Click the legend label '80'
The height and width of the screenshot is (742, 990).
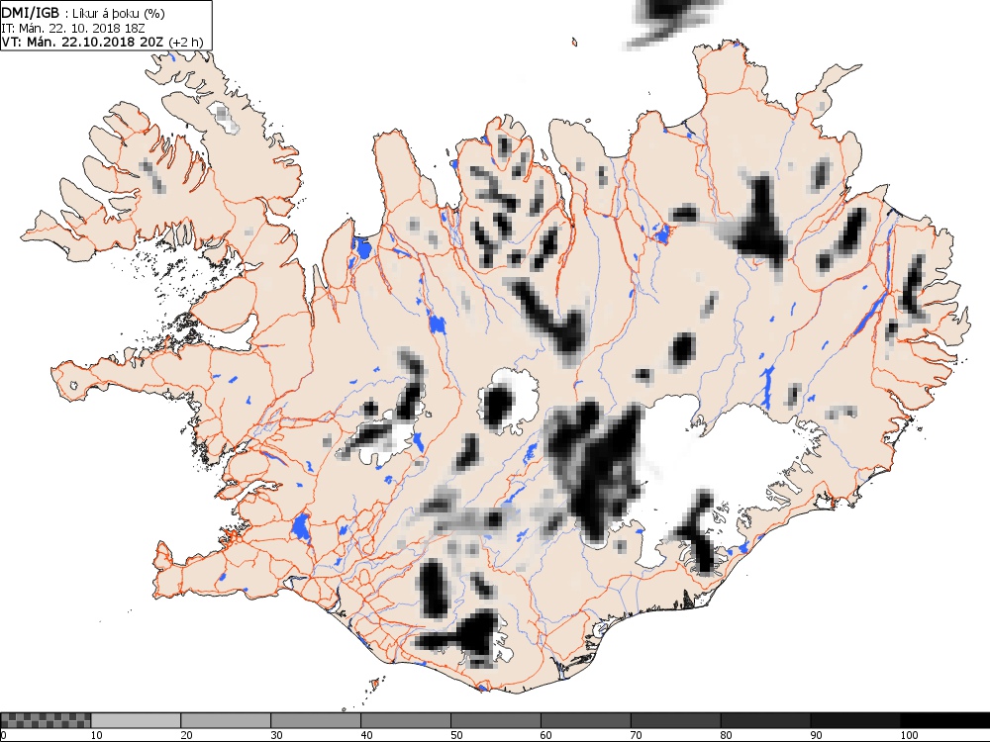726,735
